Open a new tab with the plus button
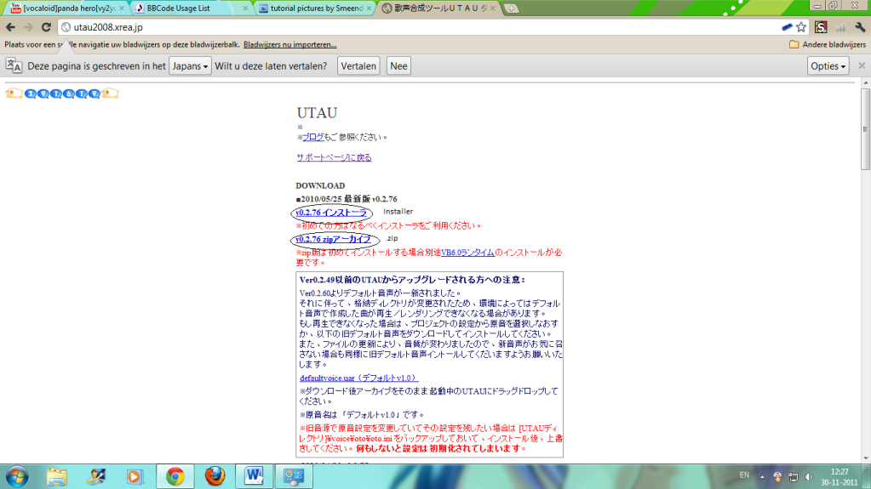871x489 pixels. click(511, 9)
